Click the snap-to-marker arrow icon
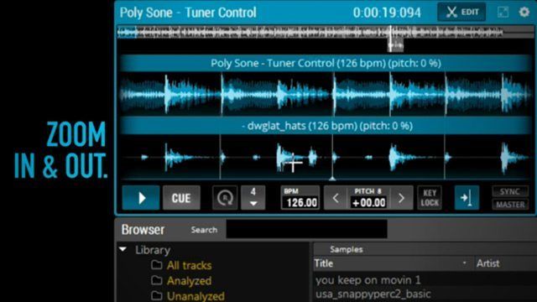The height and width of the screenshot is (302, 537). coord(467,198)
